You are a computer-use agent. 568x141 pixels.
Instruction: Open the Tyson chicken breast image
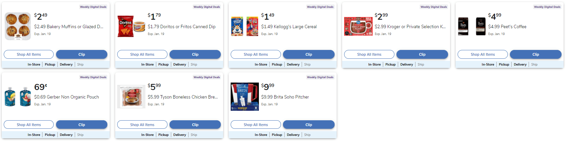[131, 96]
